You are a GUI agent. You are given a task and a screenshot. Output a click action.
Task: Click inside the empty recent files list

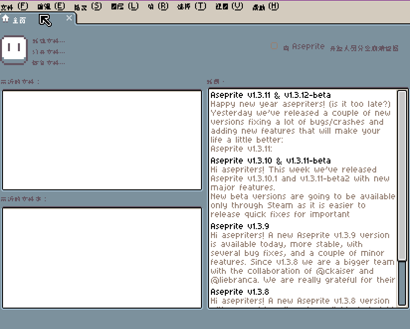pyautogui.click(x=102, y=140)
